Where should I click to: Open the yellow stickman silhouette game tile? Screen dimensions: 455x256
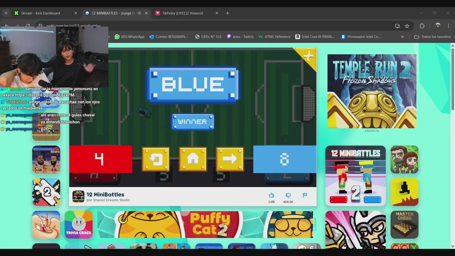404,192
